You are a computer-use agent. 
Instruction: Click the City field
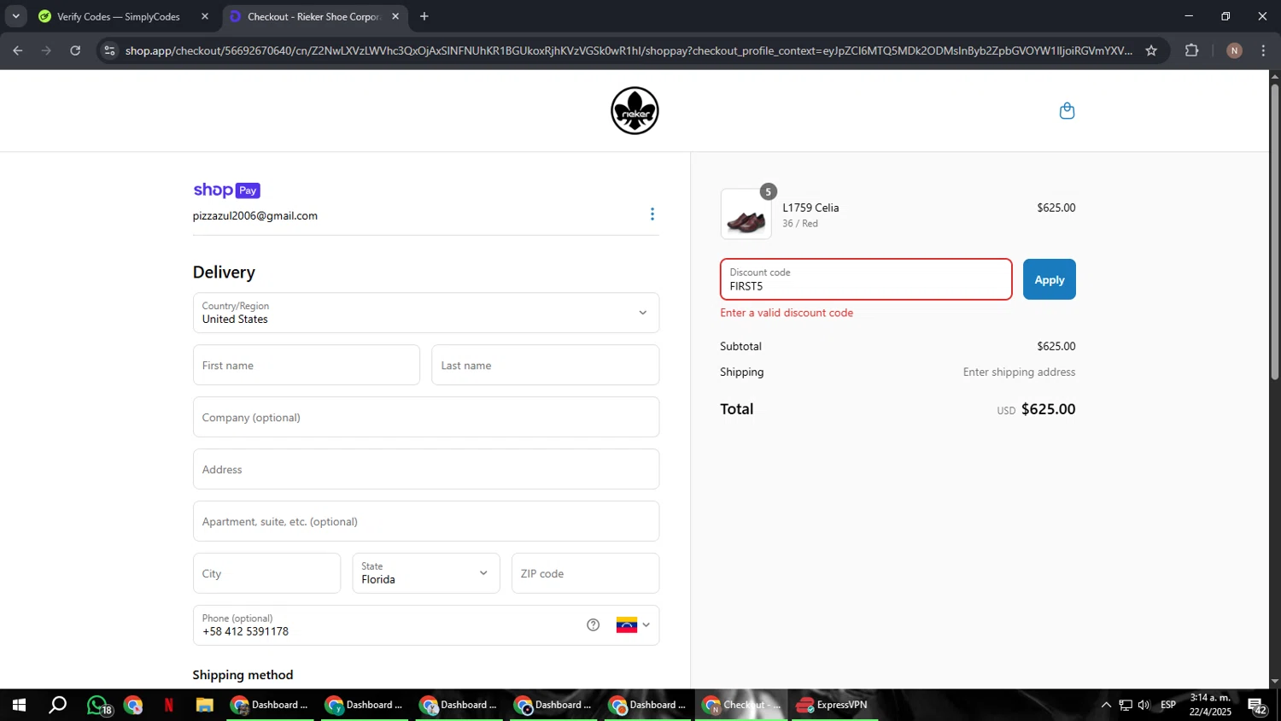pyautogui.click(x=266, y=573)
